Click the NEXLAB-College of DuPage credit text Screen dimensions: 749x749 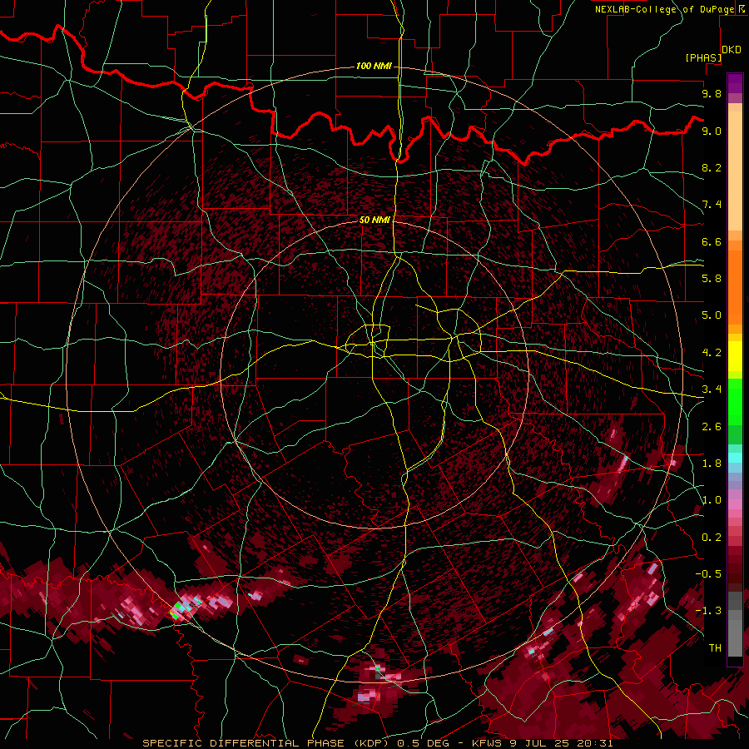point(664,9)
